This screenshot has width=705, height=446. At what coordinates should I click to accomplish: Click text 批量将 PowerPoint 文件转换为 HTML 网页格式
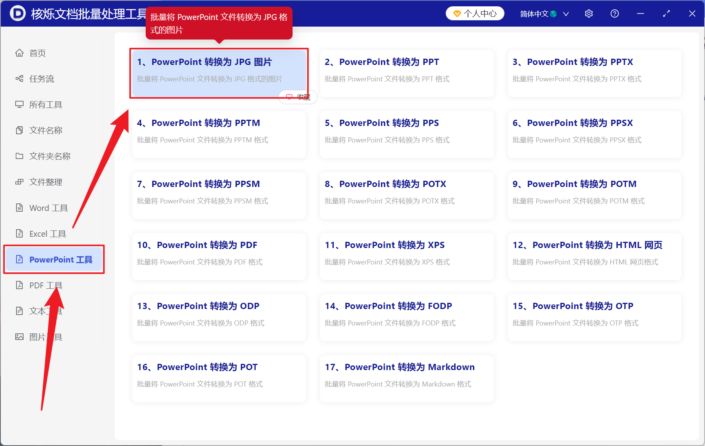pos(586,262)
